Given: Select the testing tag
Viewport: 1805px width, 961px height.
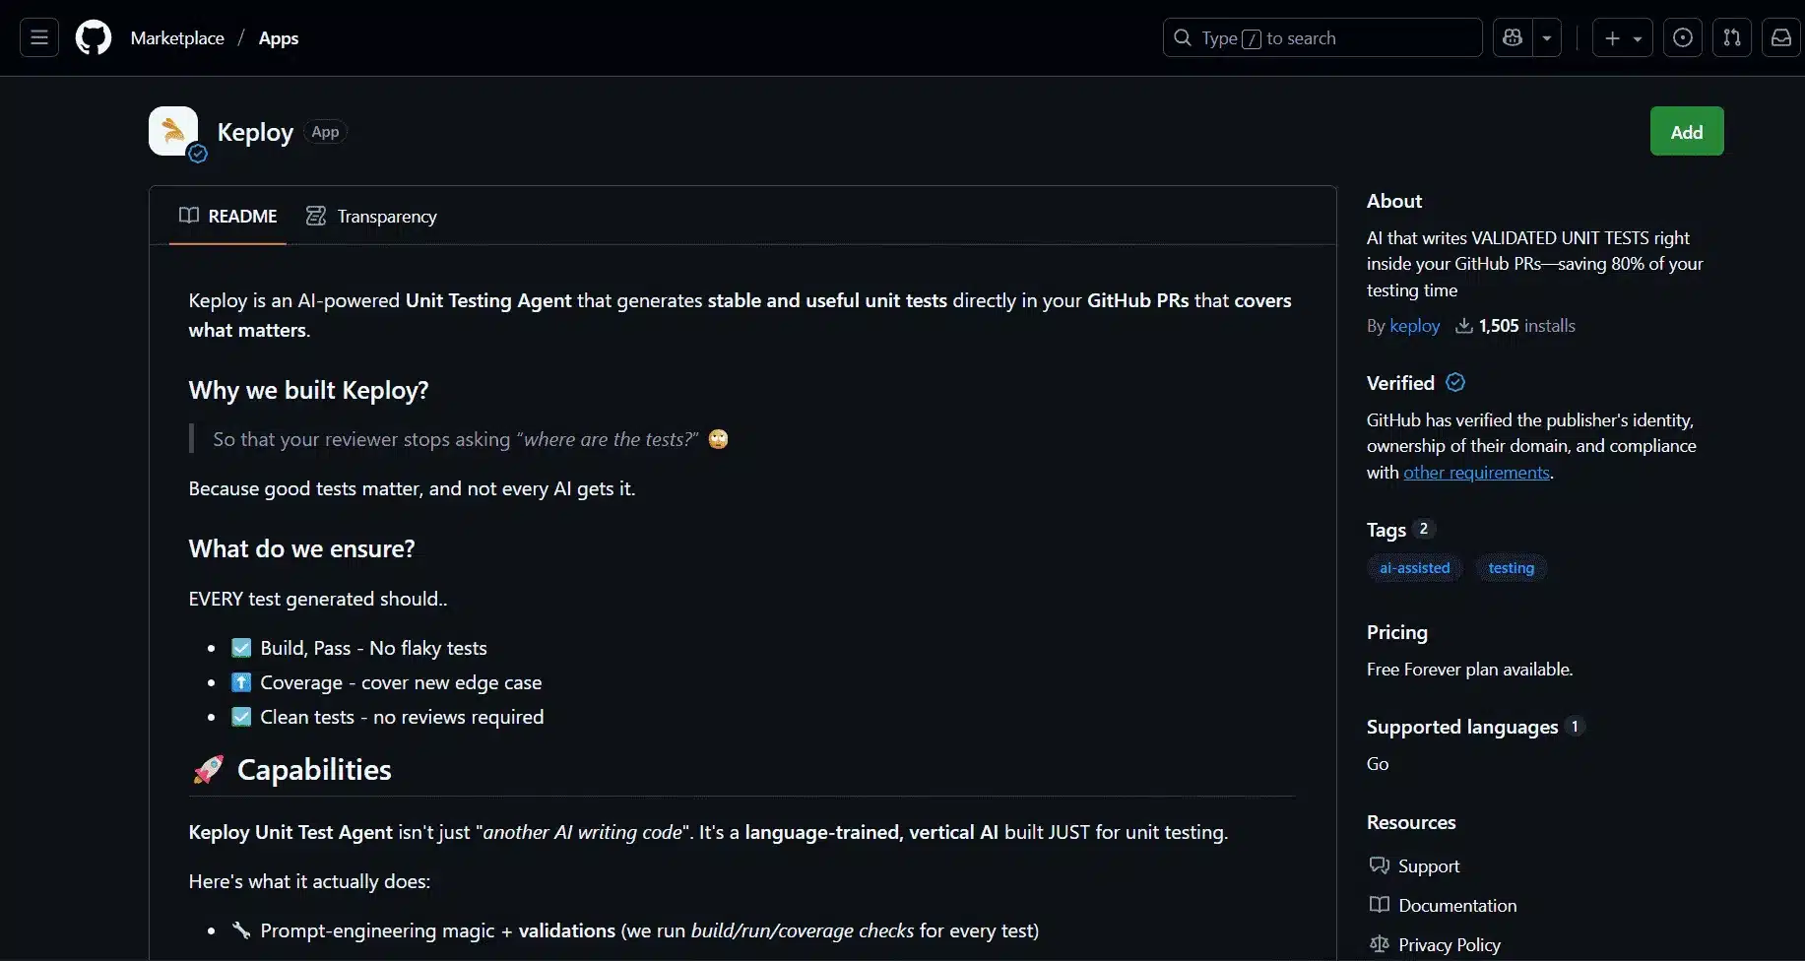Looking at the screenshot, I should (1511, 568).
